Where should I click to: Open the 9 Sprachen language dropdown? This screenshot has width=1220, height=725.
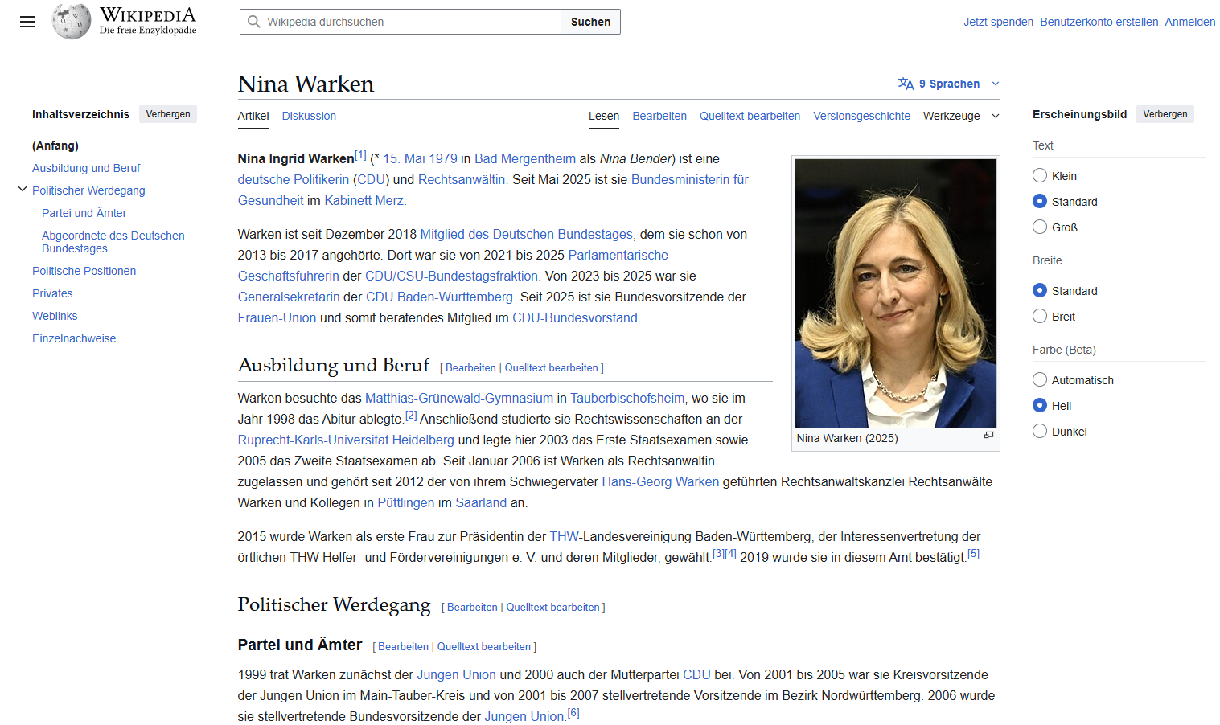point(949,84)
